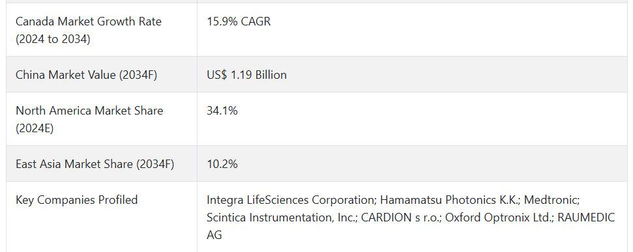This screenshot has width=633, height=252.
Task: Click Integra LifeSciences Corporation text
Action: [291, 200]
